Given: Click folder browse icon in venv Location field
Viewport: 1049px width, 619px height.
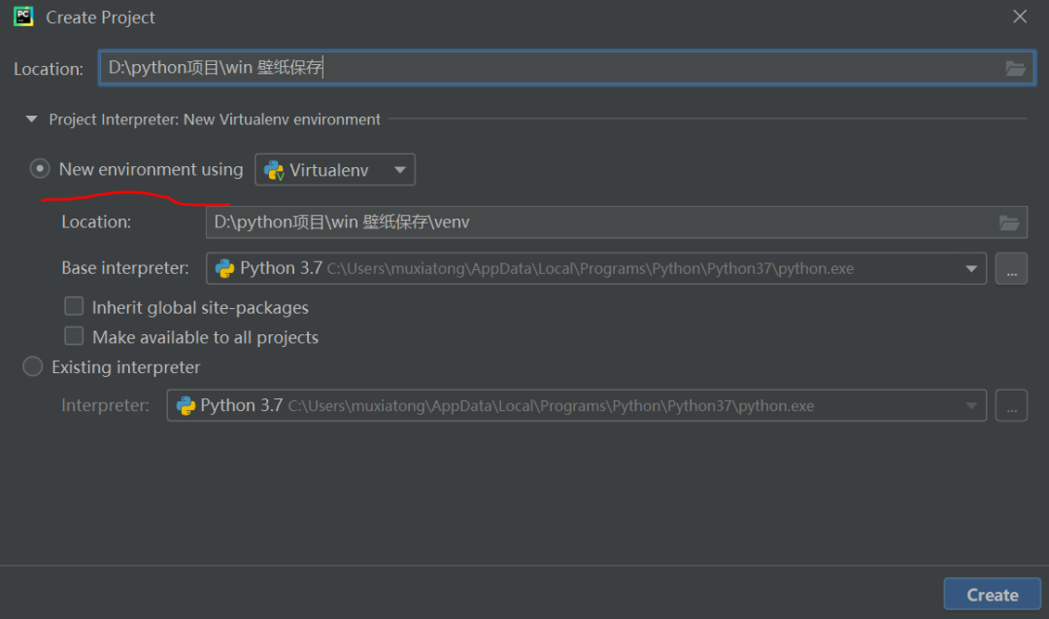Looking at the screenshot, I should 1009,223.
